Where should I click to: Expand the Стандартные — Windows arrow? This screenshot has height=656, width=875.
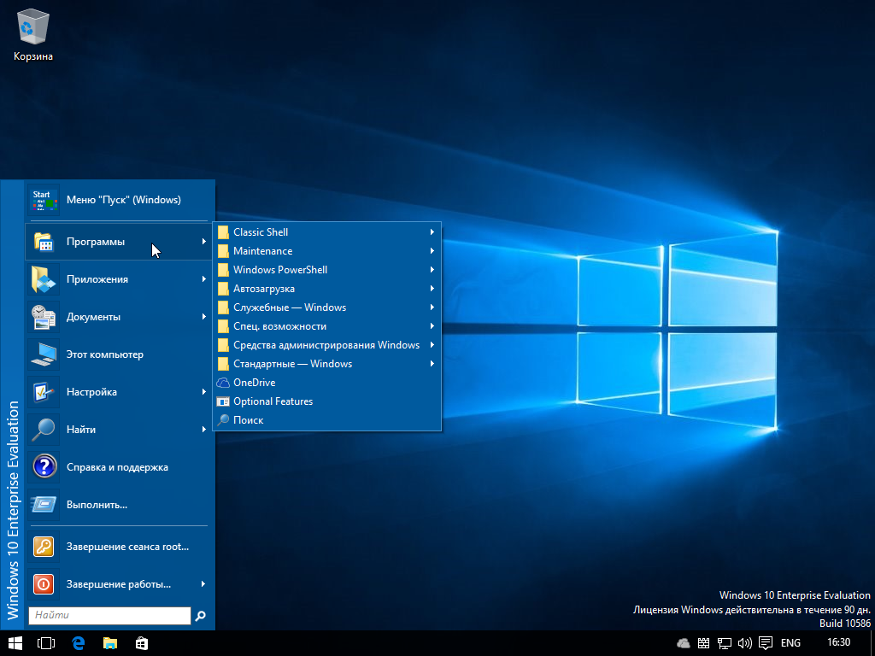(432, 364)
